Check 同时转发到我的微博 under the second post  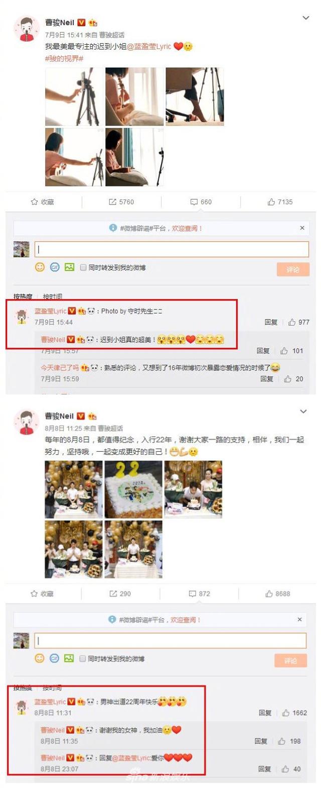pyautogui.click(x=83, y=658)
